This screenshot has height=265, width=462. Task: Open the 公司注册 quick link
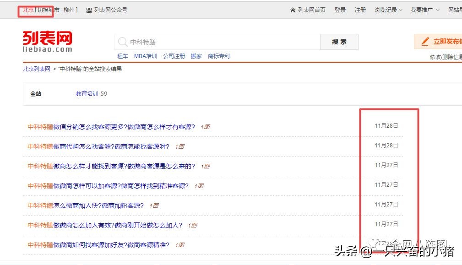[x=174, y=56]
